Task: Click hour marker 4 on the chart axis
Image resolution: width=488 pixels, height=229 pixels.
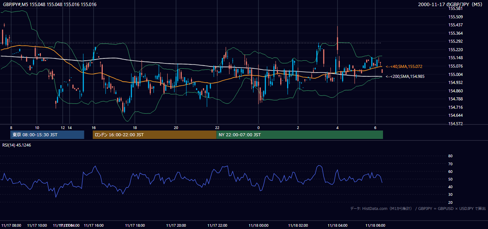Action: 338,127
